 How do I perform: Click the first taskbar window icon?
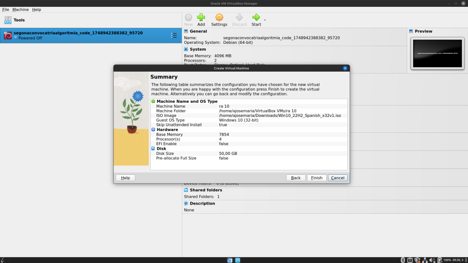coord(230,260)
